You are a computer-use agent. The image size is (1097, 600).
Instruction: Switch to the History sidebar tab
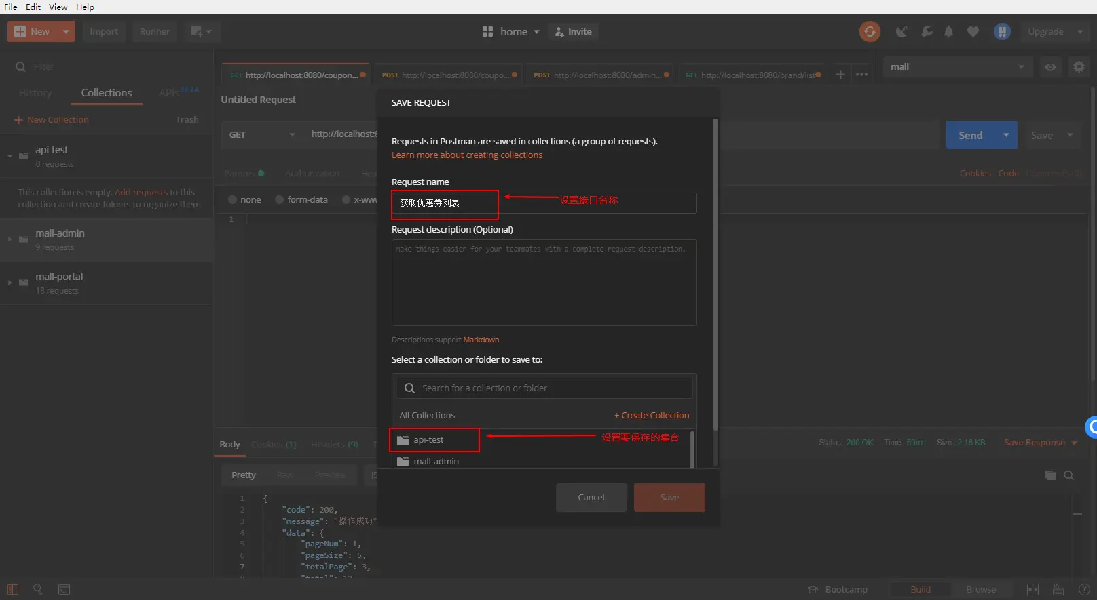tap(35, 93)
